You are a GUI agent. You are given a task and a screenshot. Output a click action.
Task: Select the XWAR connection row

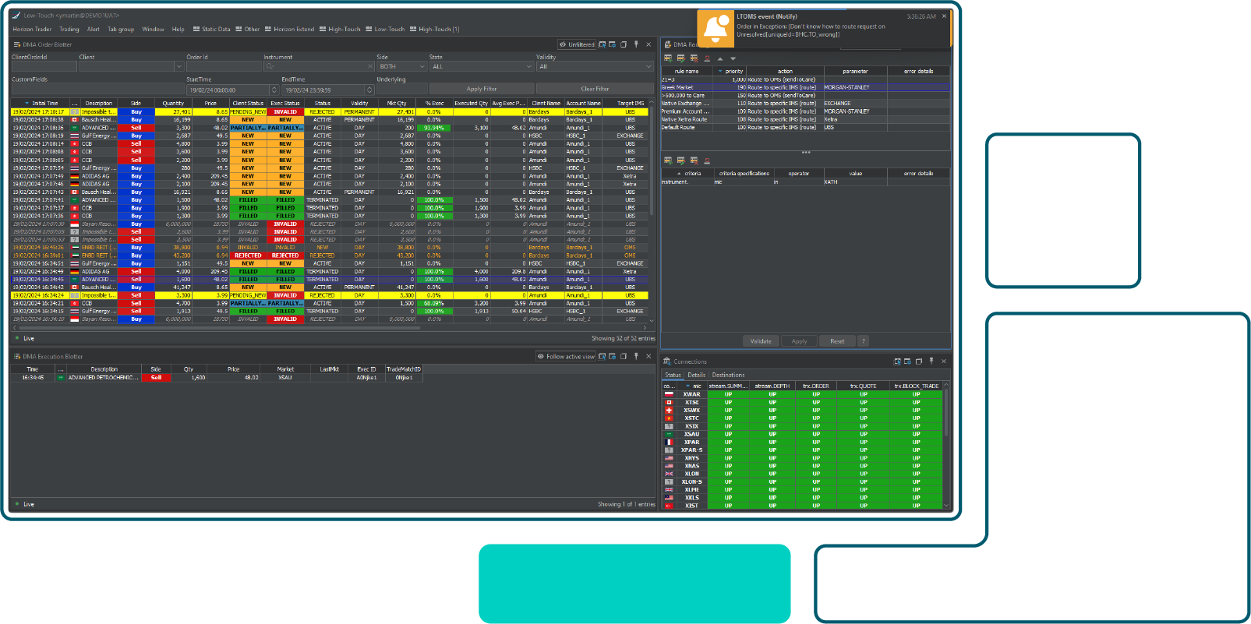802,394
